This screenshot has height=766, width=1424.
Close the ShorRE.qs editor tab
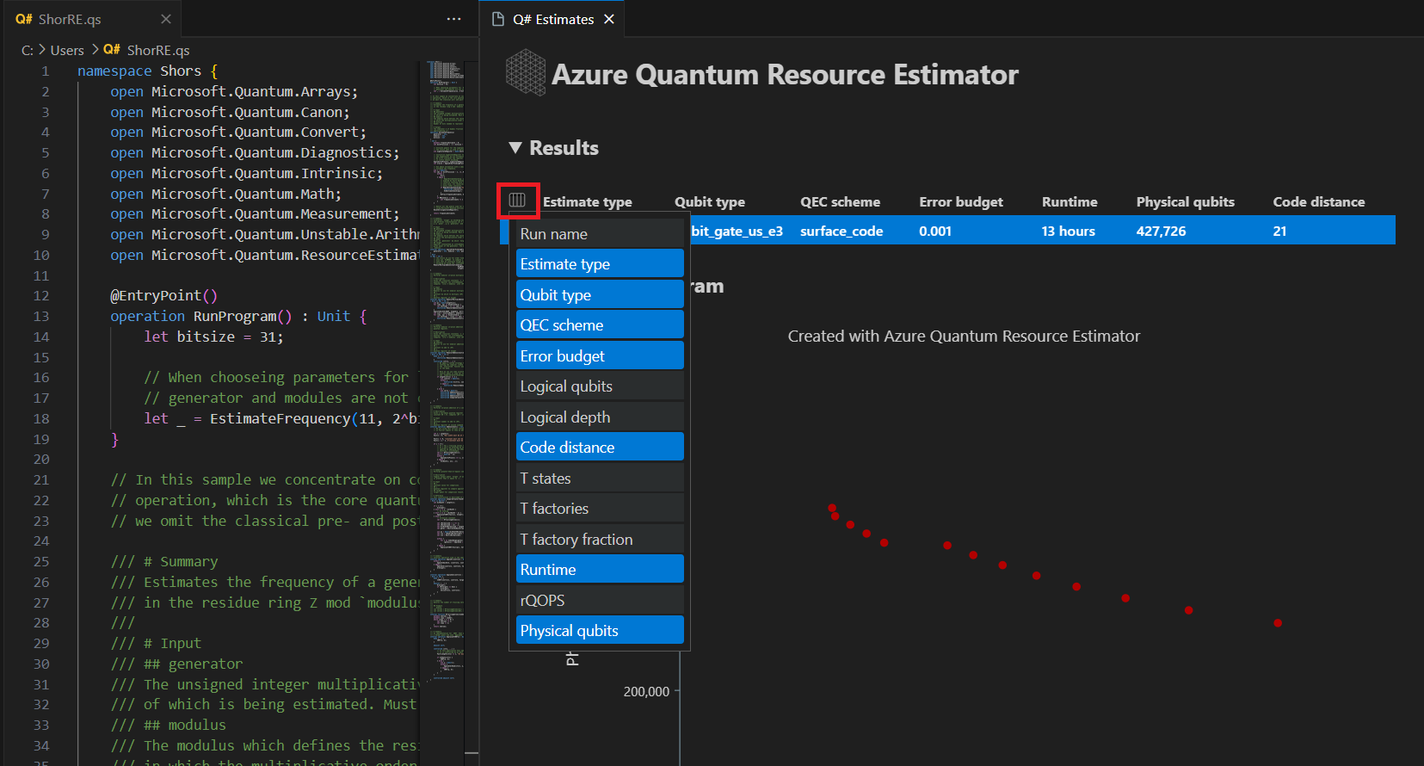pyautogui.click(x=166, y=19)
